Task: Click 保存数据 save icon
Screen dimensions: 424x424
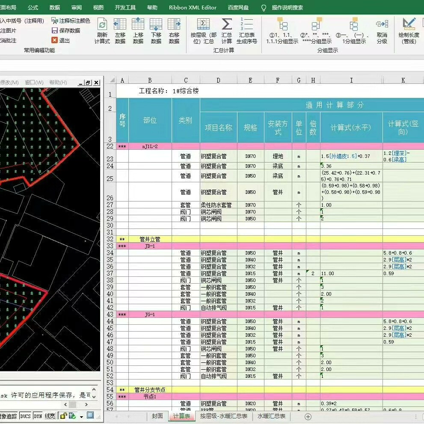Action: (55, 30)
